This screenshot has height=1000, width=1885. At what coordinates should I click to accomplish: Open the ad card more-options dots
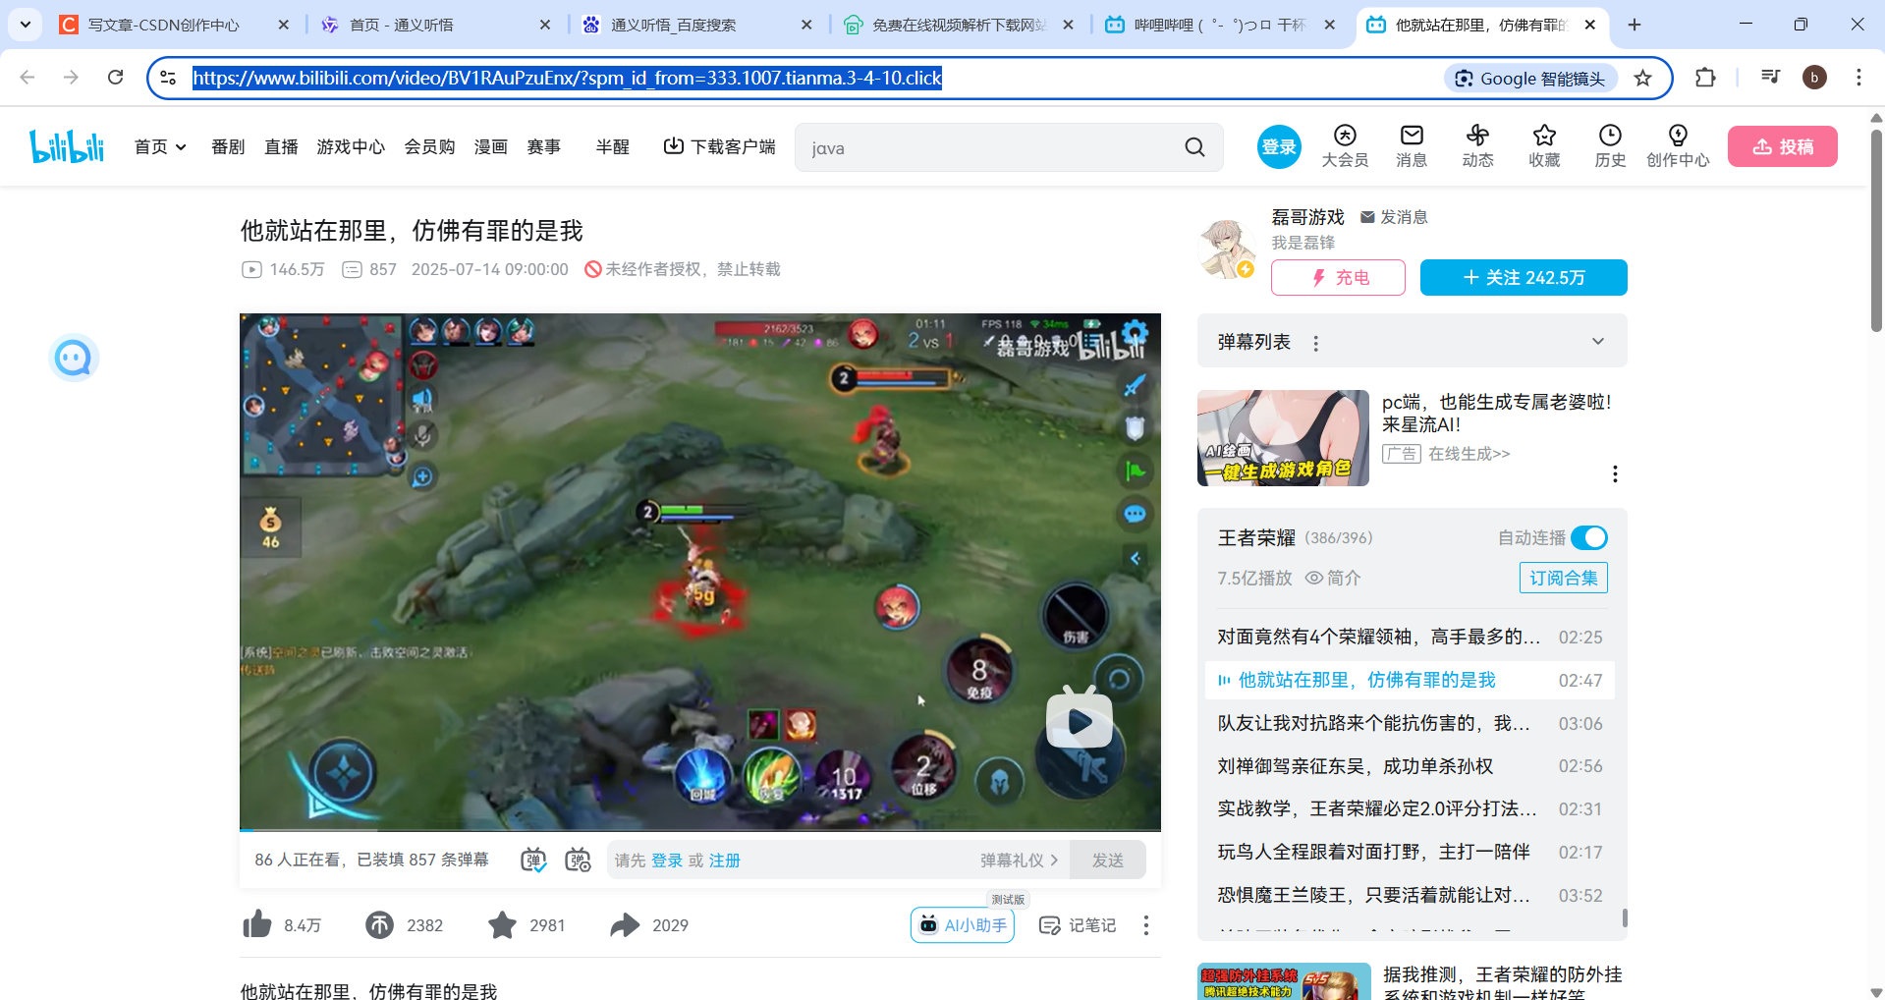coord(1615,474)
